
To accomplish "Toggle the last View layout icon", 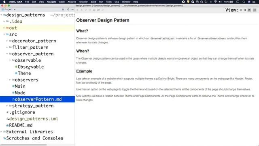I will tap(255, 10).
